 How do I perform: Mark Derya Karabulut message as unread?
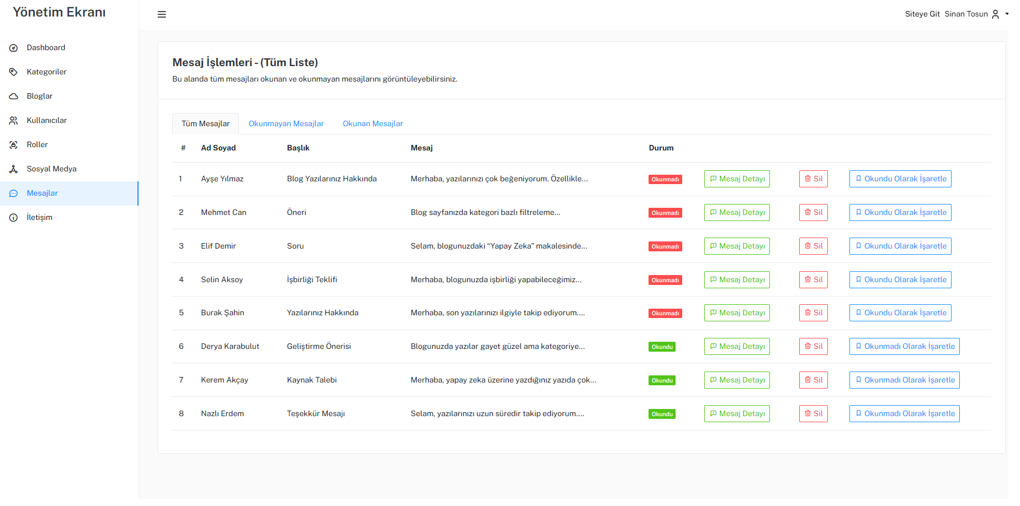click(x=904, y=347)
